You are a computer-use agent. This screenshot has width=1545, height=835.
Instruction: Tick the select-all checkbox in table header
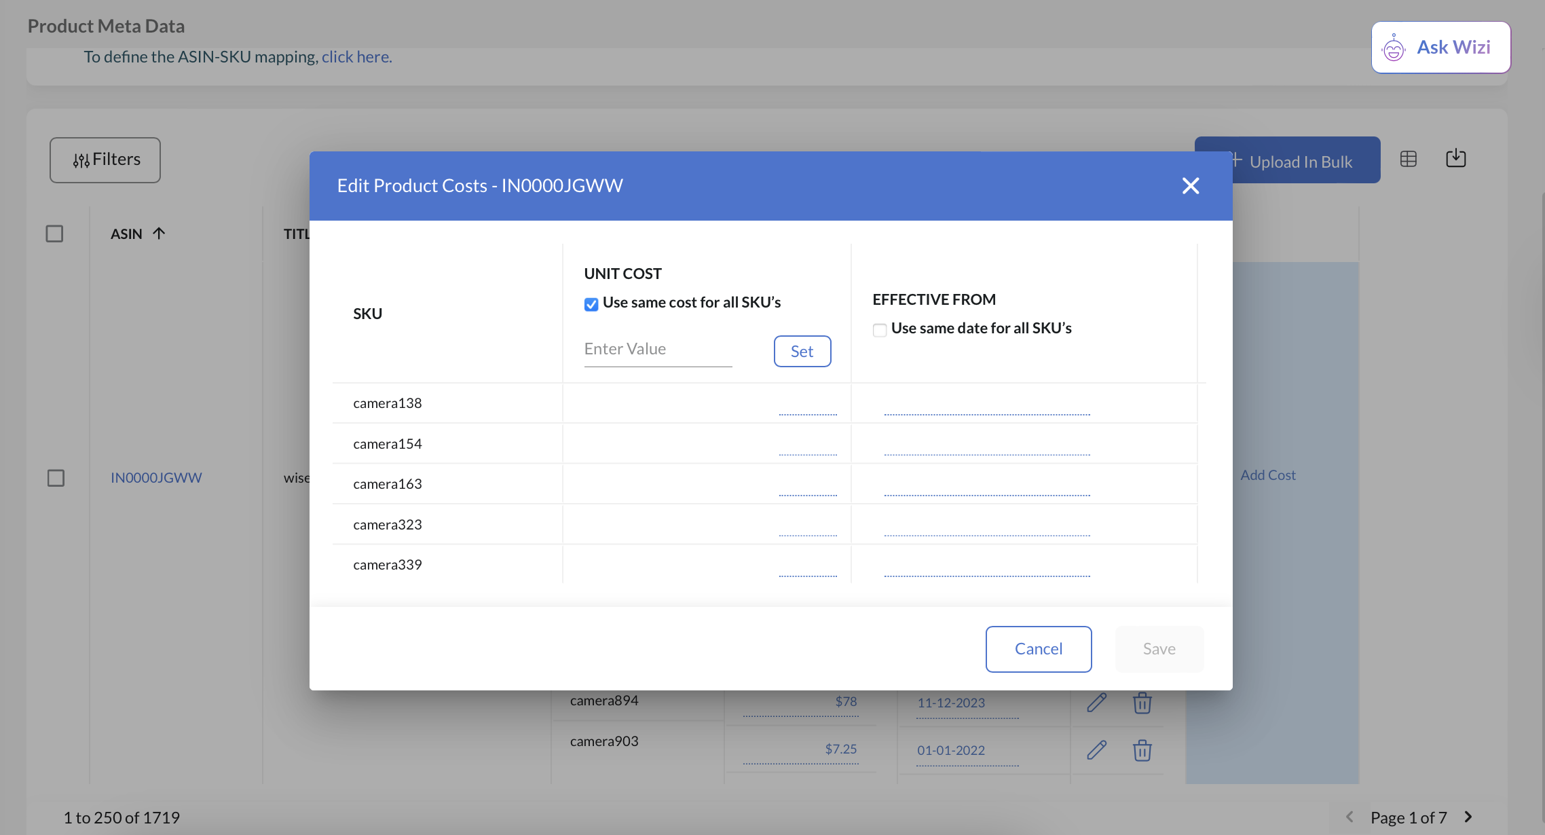[x=54, y=234]
